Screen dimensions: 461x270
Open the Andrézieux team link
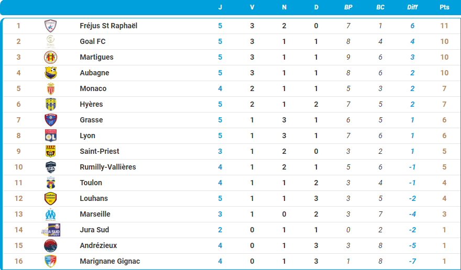point(98,245)
